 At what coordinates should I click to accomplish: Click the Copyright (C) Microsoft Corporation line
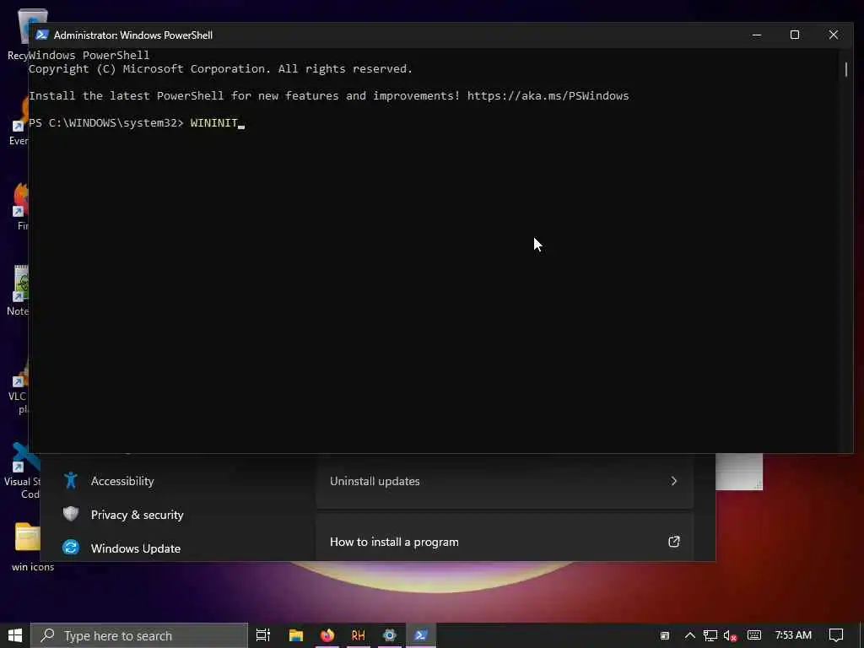(220, 69)
